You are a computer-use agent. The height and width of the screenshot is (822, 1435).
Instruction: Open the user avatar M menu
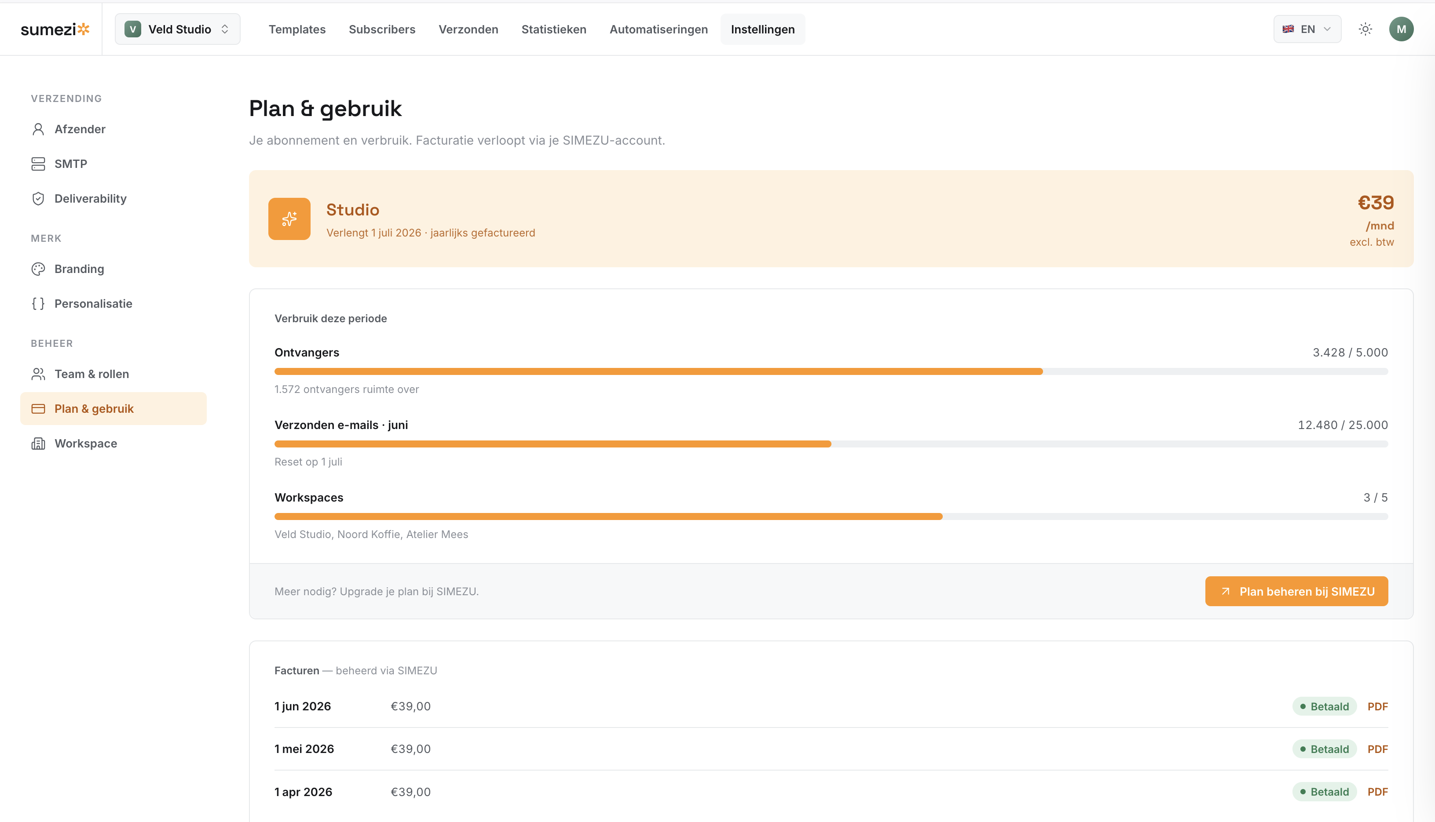(x=1401, y=29)
